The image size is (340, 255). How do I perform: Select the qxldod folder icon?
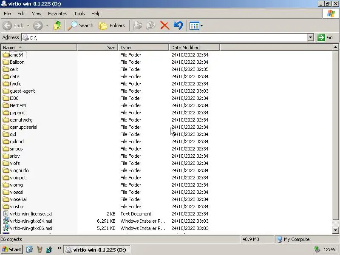click(6, 142)
